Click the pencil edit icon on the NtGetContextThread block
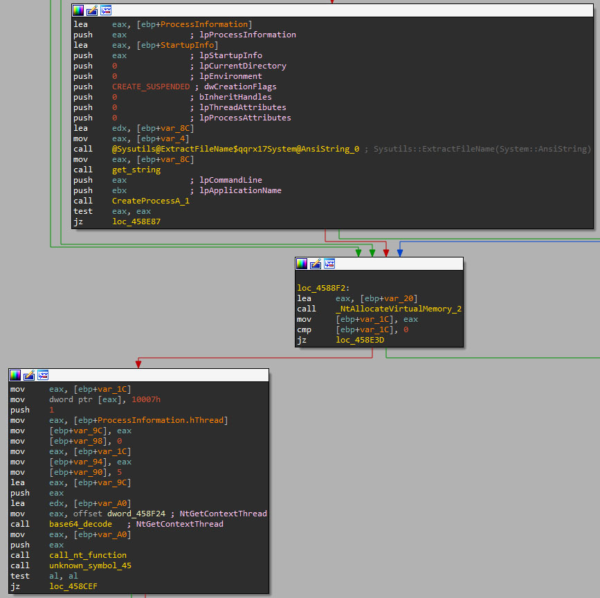 tap(29, 375)
